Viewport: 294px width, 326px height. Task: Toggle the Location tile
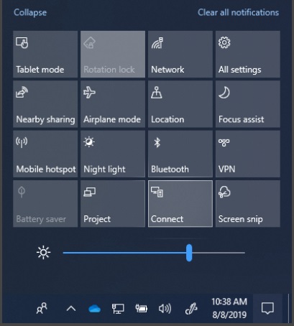(180, 104)
